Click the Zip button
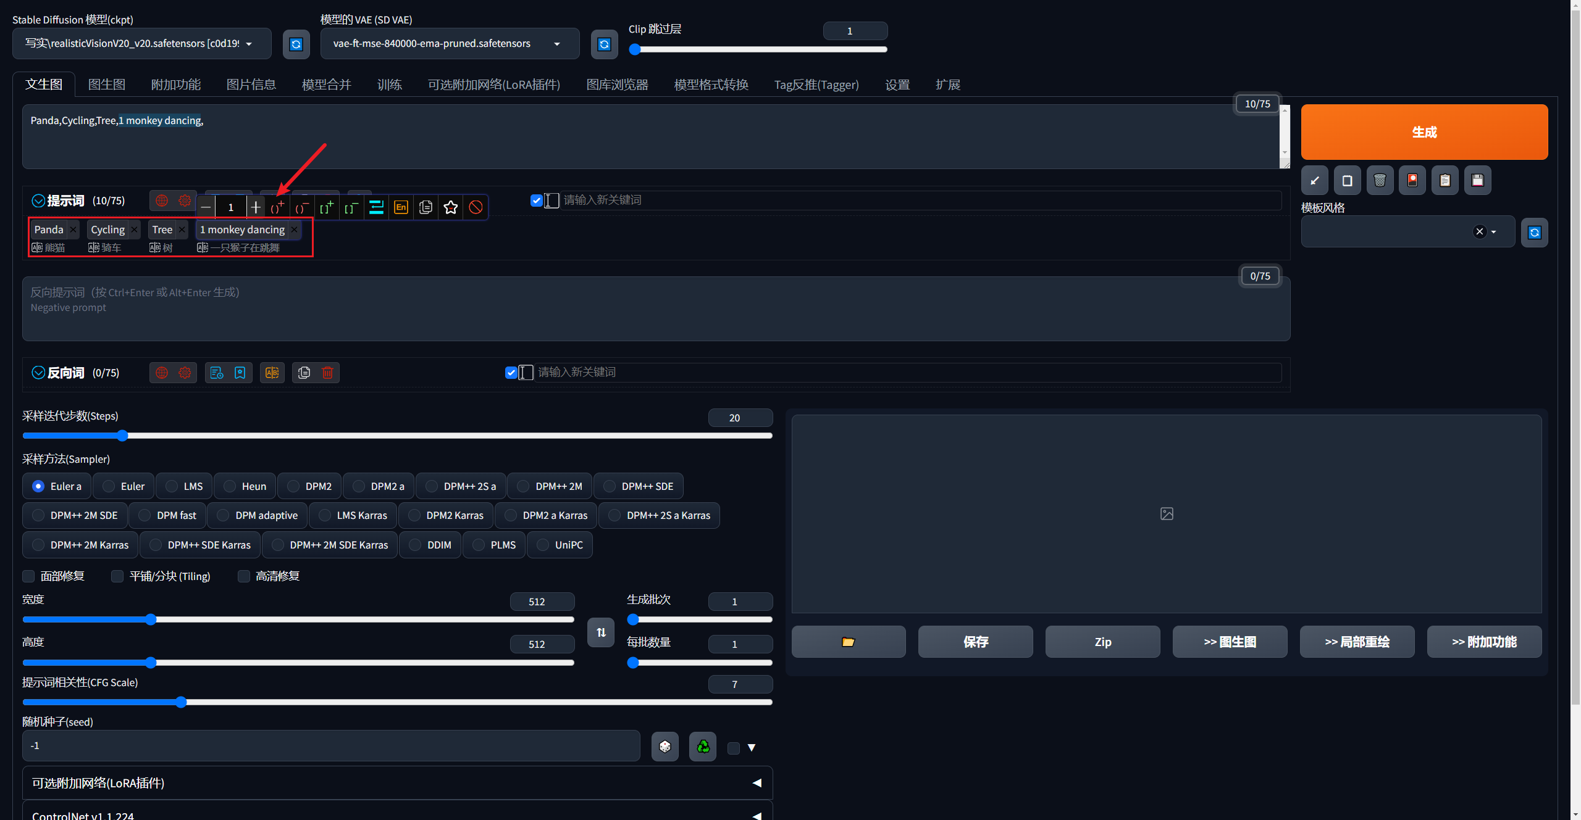This screenshot has width=1581, height=820. click(x=1102, y=642)
